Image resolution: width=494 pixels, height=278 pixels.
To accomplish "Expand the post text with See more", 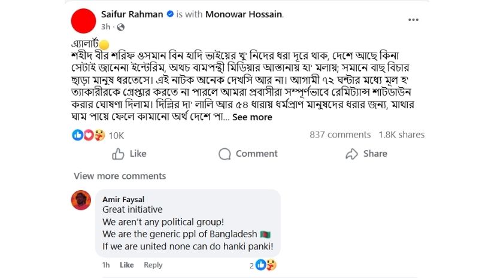I will point(252,117).
